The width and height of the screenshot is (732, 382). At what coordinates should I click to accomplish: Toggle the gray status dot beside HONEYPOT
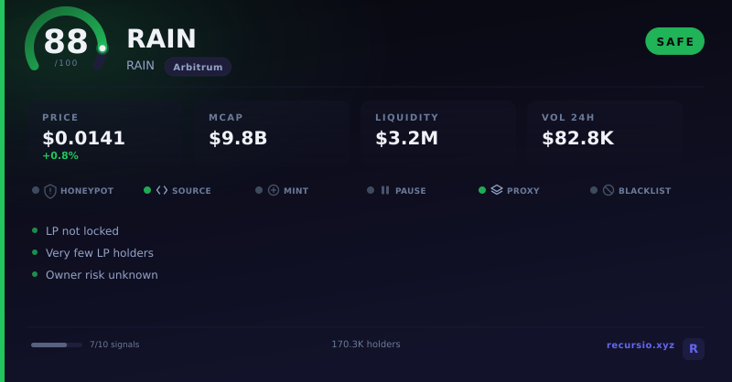pyautogui.click(x=36, y=190)
